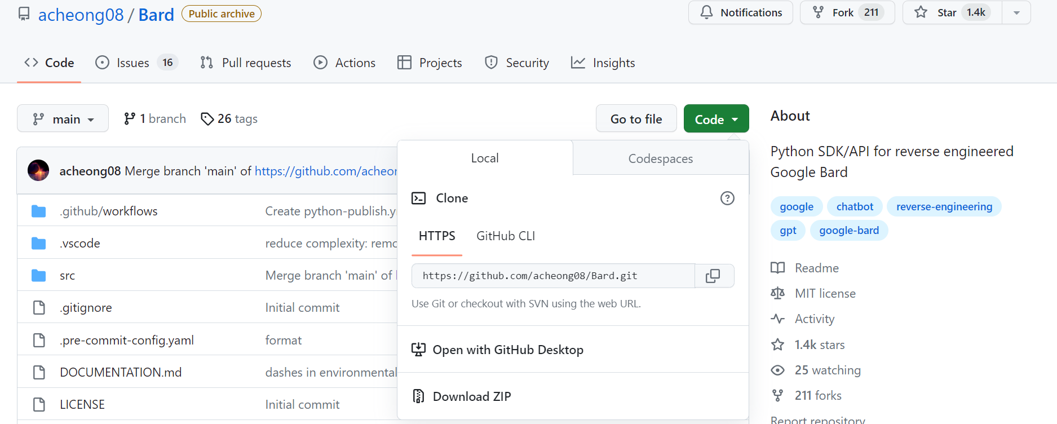Screen dimensions: 1057x424
Task: Open the .gitignore file
Action: 86,307
